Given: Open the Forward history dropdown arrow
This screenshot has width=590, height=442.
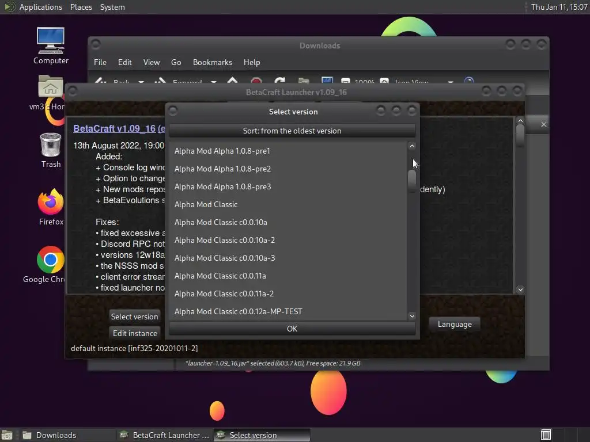Looking at the screenshot, I should tap(213, 82).
